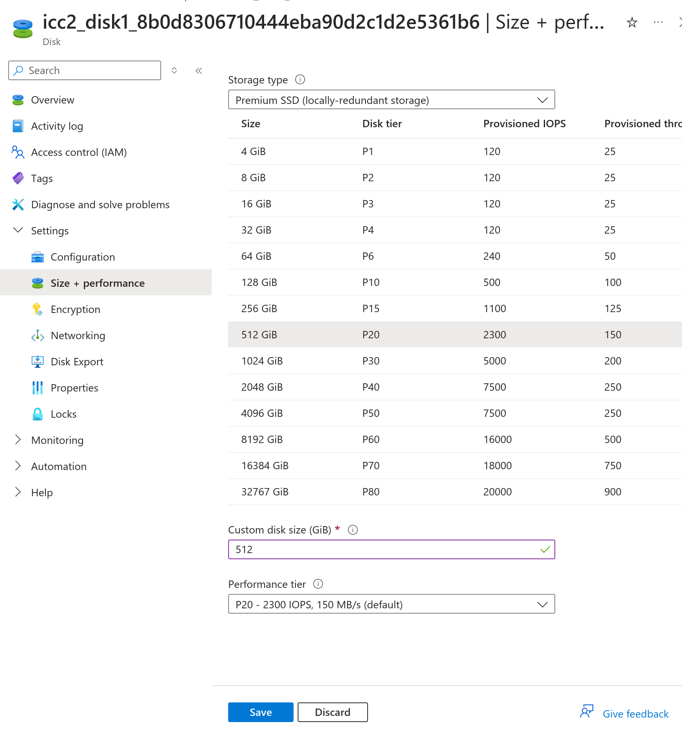Click the Diagnose wrench icon
Image resolution: width=682 pixels, height=729 pixels.
pyautogui.click(x=18, y=205)
